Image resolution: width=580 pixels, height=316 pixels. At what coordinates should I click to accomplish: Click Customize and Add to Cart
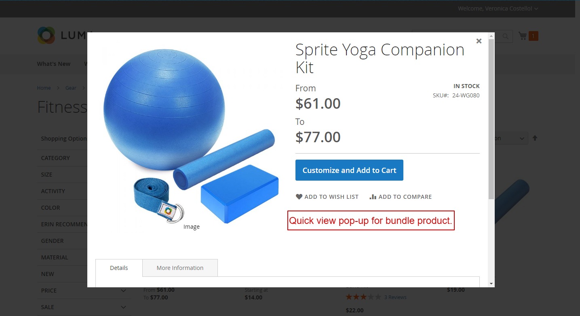(x=349, y=170)
